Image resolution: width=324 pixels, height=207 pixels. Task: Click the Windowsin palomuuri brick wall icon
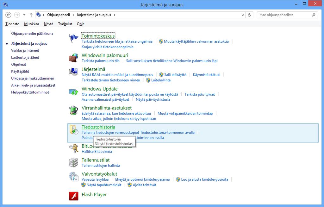coord(73,58)
